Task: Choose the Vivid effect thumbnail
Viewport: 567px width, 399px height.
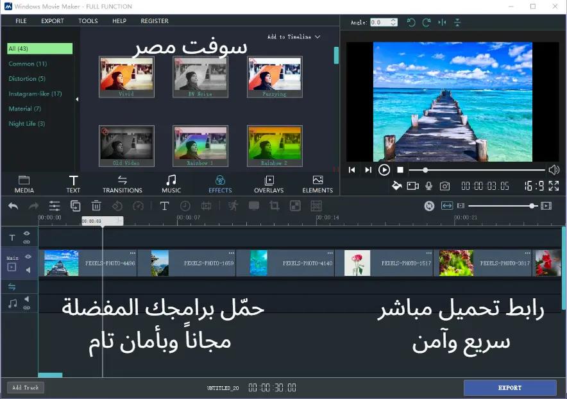Action: (126, 77)
